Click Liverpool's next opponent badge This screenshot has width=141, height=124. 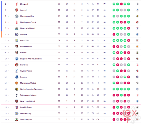point(137,4)
